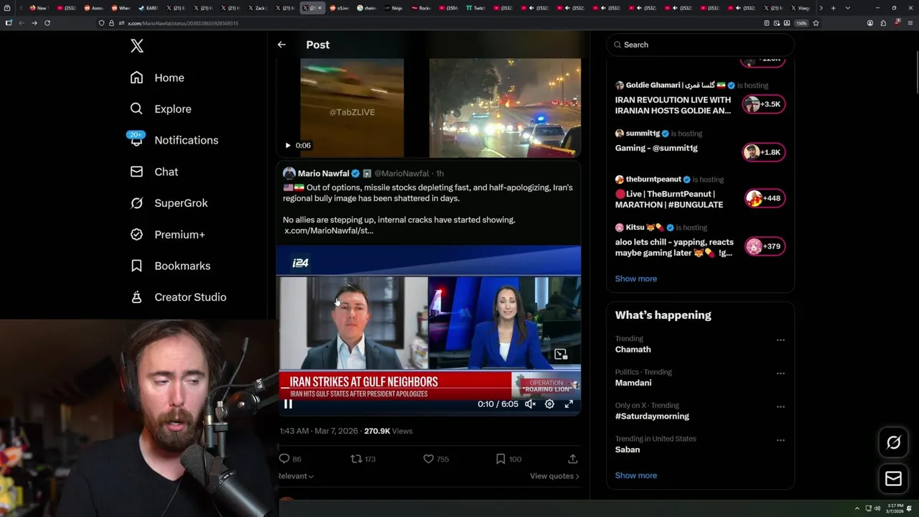Focus the Search input field
Viewport: 919px width, 517px height.
pos(701,45)
